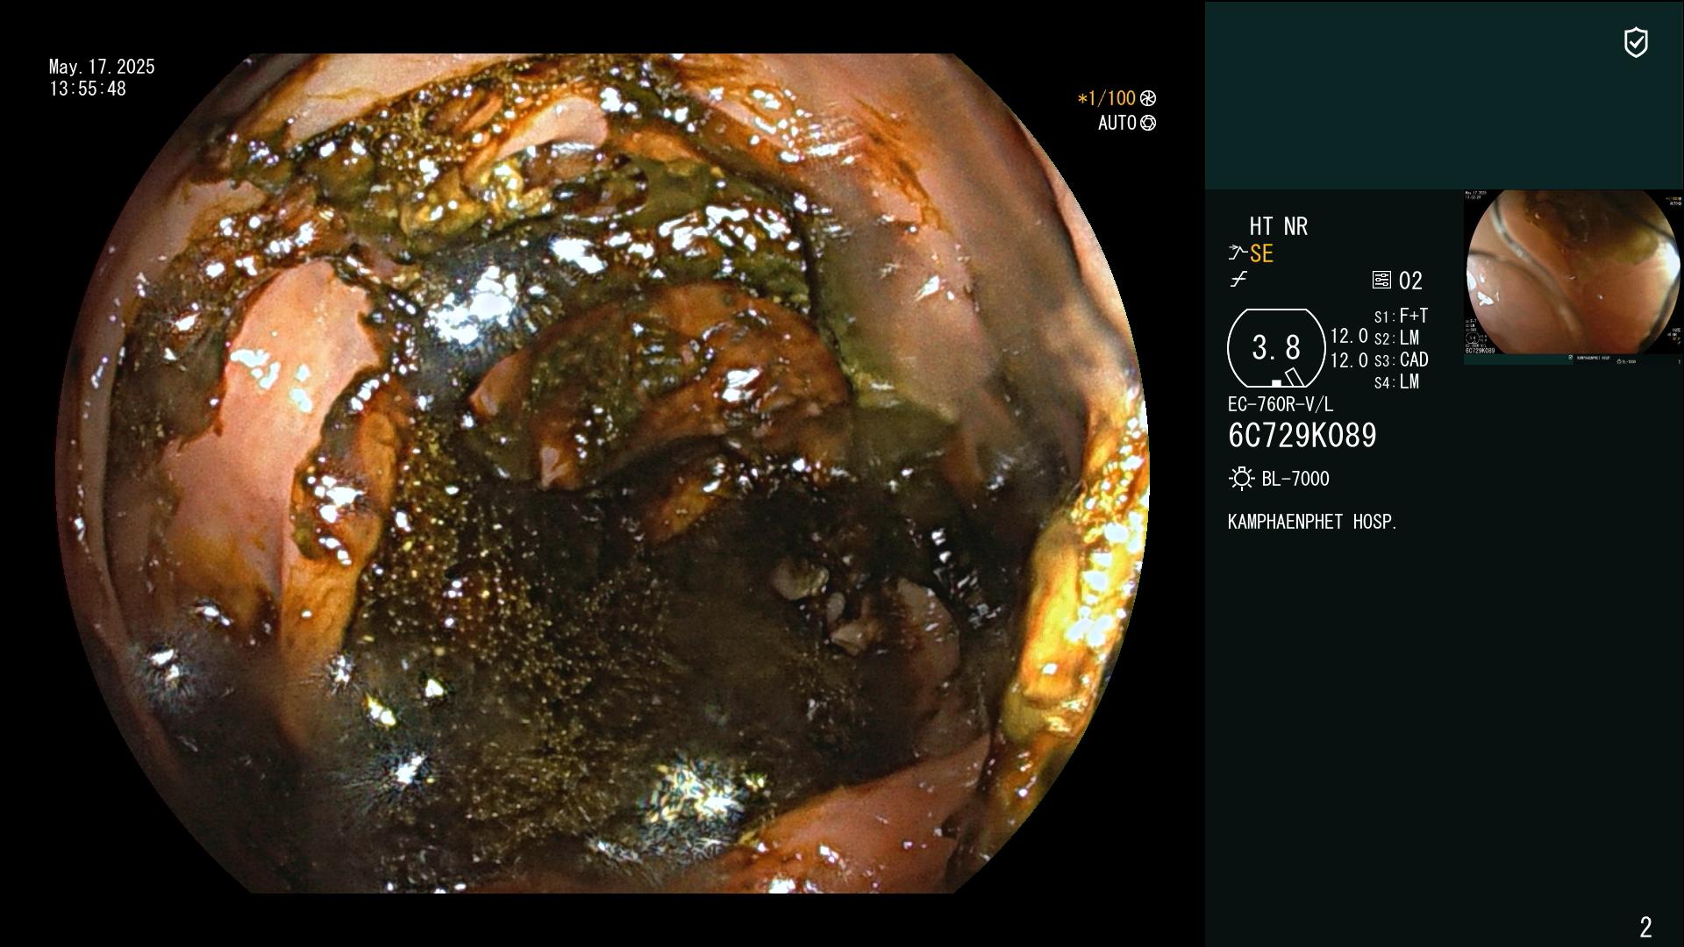Click the S1: F+T switch assignment

pyautogui.click(x=1402, y=316)
